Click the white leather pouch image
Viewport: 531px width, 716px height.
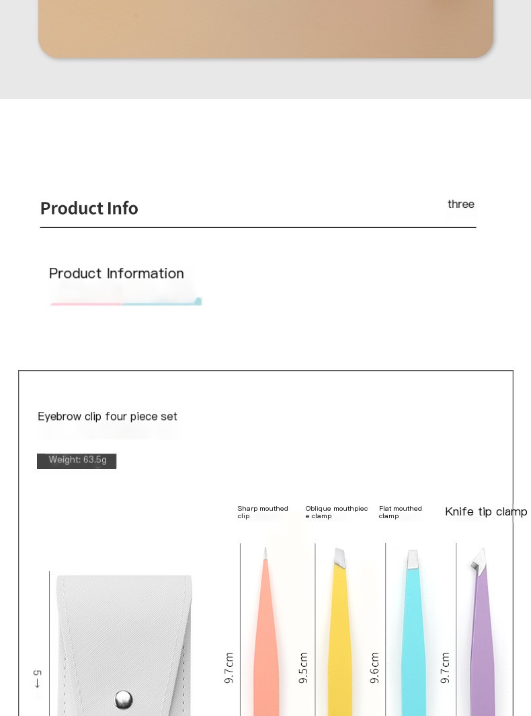point(124,639)
